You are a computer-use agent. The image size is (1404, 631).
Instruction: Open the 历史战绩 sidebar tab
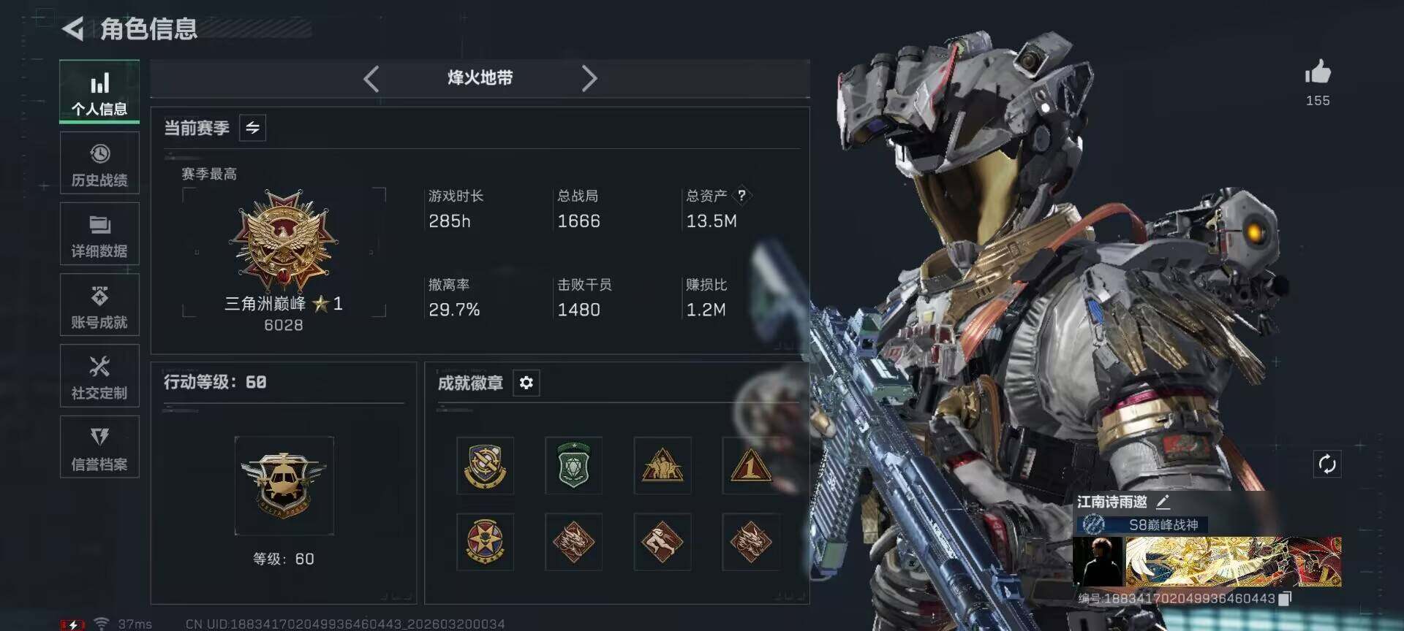99,164
